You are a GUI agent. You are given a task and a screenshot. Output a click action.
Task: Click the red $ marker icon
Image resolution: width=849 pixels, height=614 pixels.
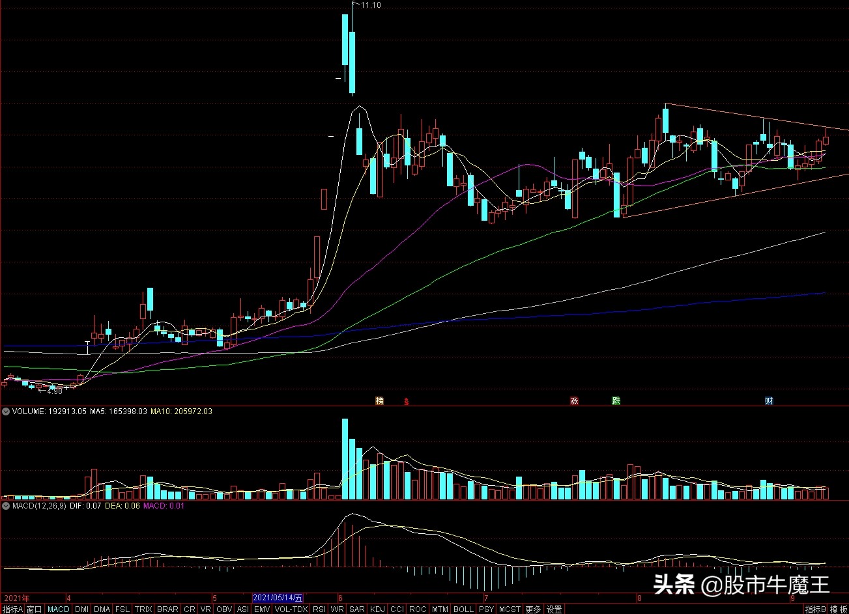coord(407,401)
